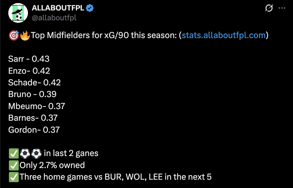The height and width of the screenshot is (188, 293).
Task: Click the check mark beside "Three home games"
Action: click(14, 177)
